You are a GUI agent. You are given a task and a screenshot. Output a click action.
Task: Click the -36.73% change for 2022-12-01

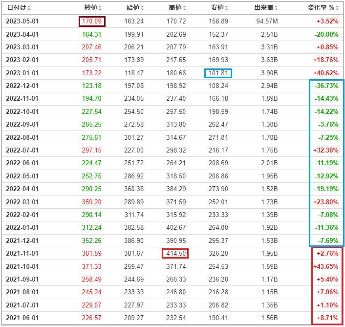[326, 86]
